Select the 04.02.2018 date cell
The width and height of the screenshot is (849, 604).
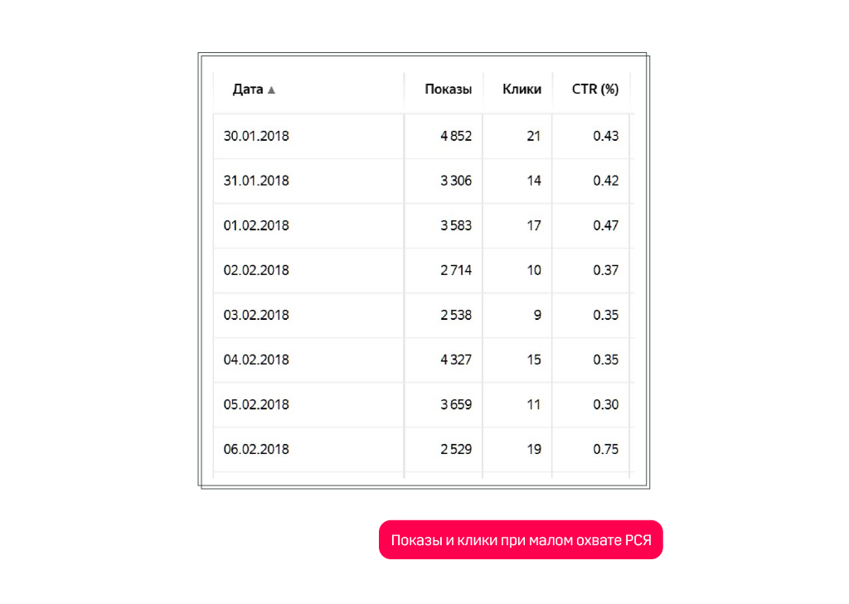pyautogui.click(x=256, y=360)
